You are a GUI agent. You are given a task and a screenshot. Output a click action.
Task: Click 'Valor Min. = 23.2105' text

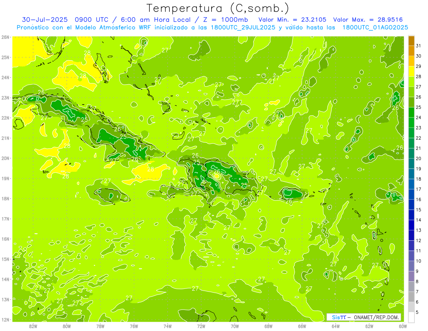pos(292,20)
